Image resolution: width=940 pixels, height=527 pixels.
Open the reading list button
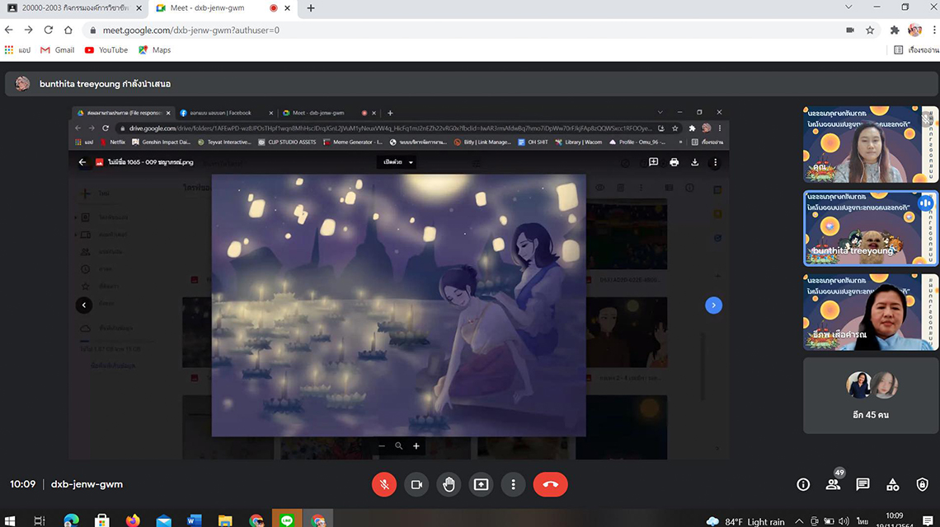tap(917, 50)
